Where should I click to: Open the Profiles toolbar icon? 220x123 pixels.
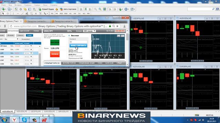pos(10,9)
